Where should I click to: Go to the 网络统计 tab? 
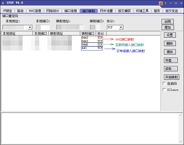point(53,11)
